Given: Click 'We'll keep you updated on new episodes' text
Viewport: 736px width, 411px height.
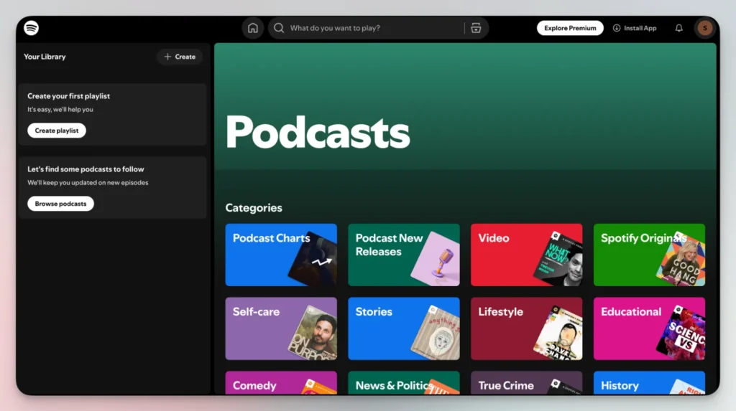Looking at the screenshot, I should pyautogui.click(x=88, y=183).
